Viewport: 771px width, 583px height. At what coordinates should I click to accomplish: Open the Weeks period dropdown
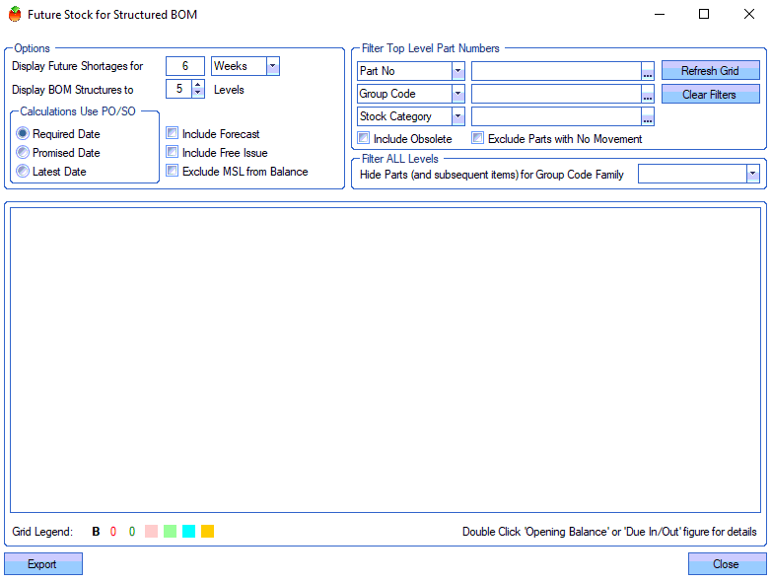tap(273, 66)
